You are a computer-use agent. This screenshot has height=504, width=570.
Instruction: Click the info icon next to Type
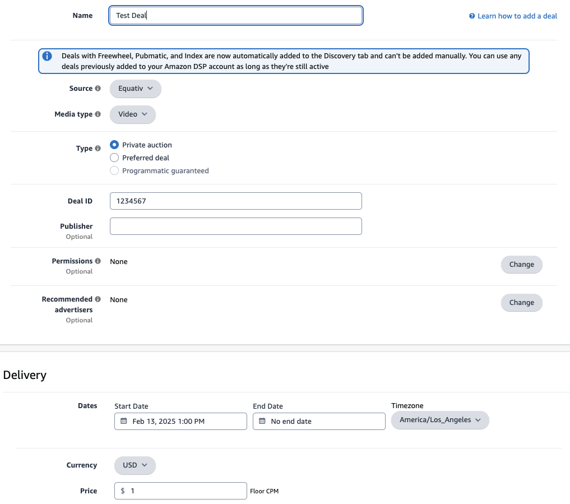tap(98, 149)
